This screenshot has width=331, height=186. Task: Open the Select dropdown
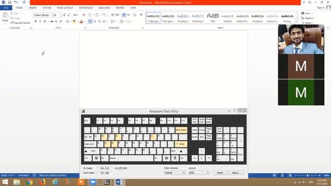pyautogui.click(x=307, y=23)
